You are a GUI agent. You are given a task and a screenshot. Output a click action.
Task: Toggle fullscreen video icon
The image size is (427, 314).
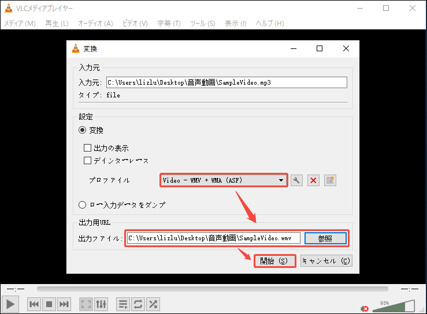(x=86, y=304)
